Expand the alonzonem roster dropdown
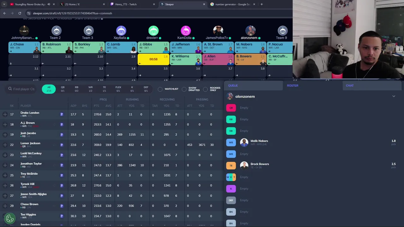The width and height of the screenshot is (404, 227). [394, 96]
